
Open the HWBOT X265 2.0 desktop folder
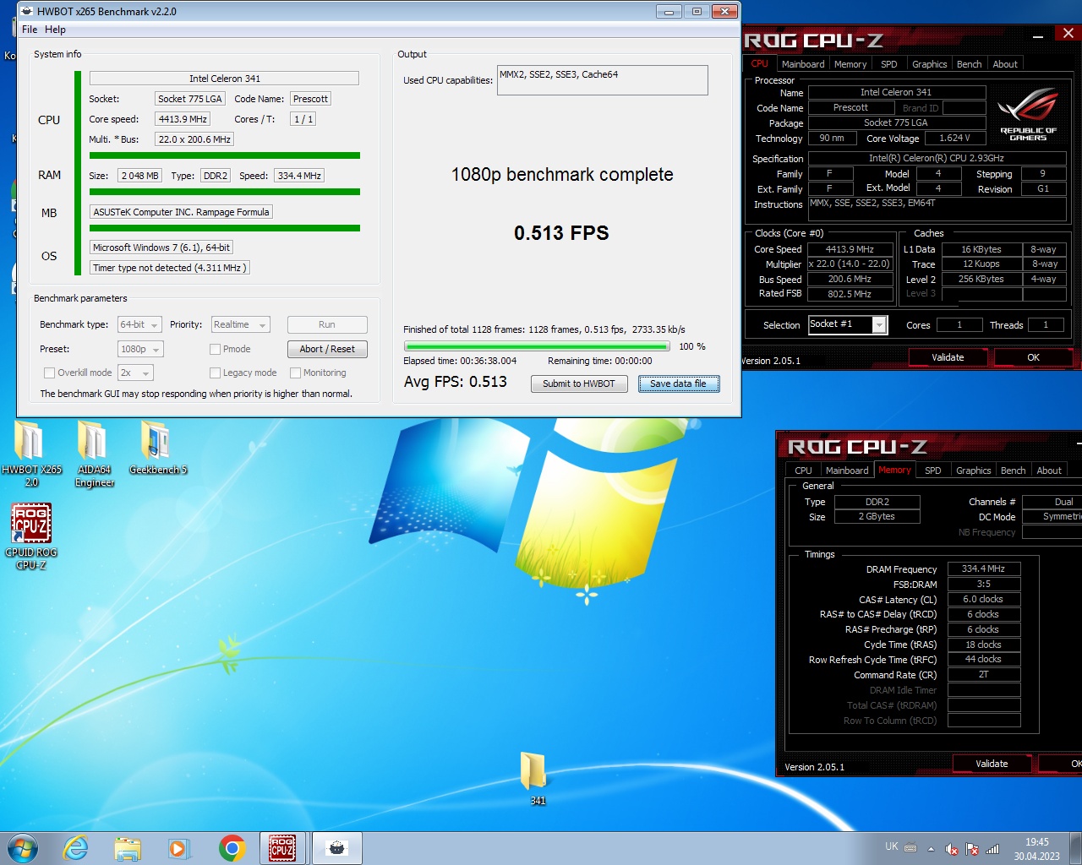(x=31, y=454)
